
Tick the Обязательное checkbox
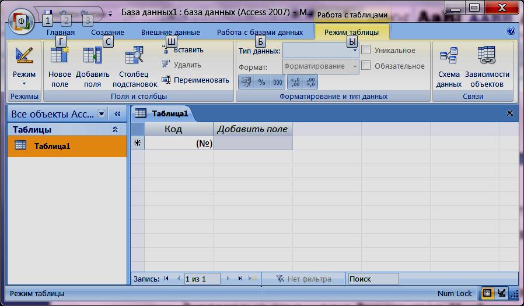366,65
